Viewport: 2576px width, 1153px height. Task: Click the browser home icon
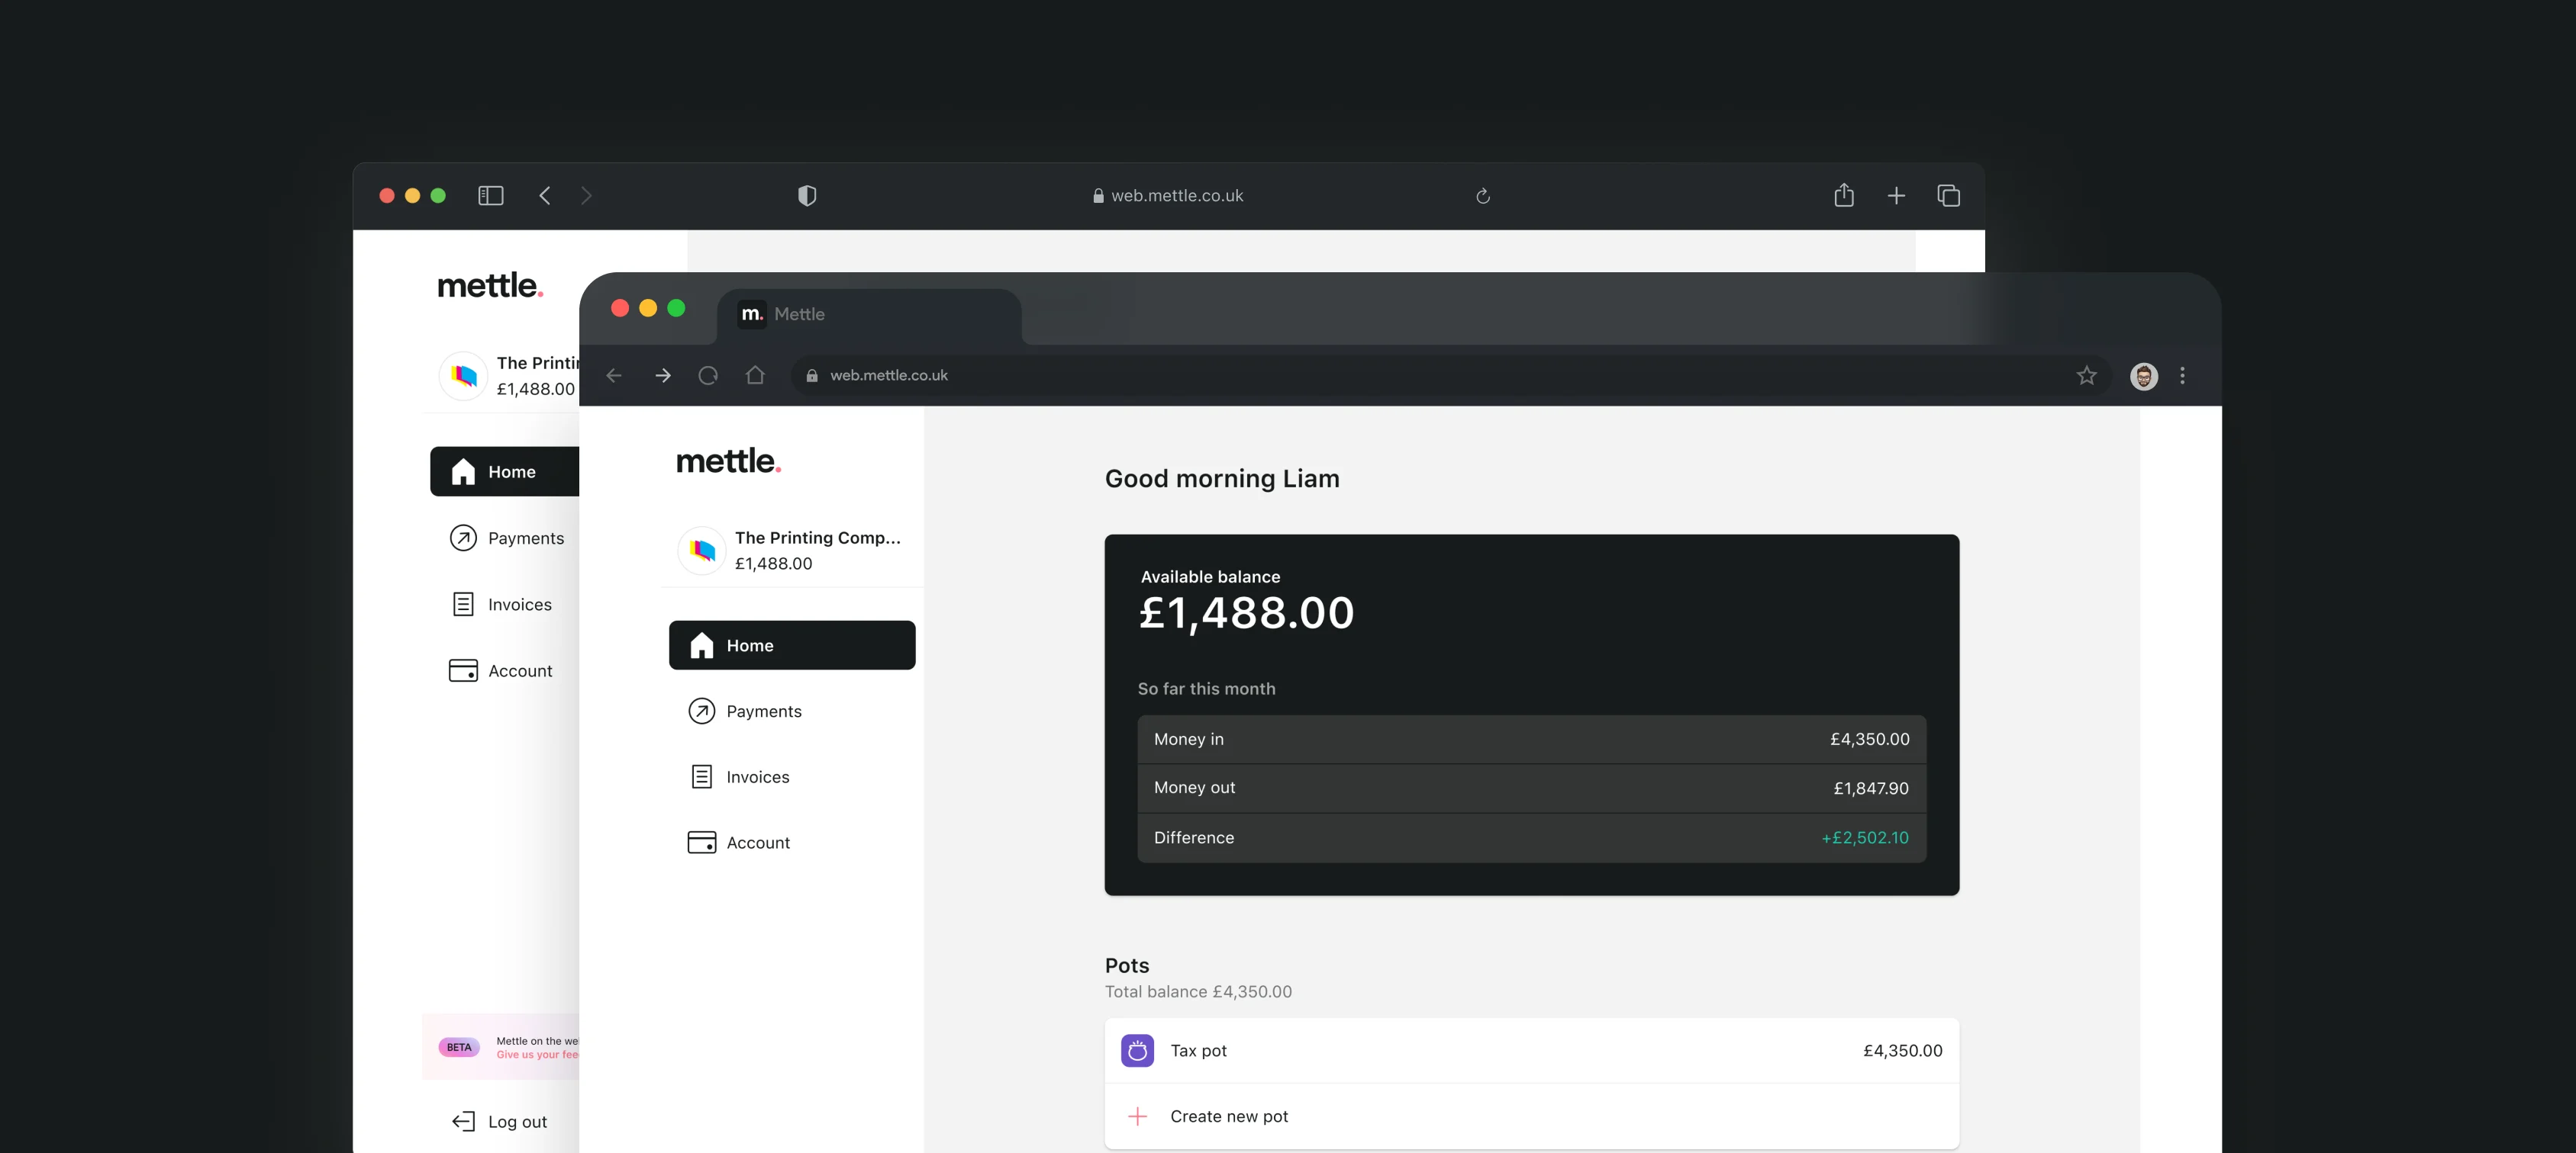pyautogui.click(x=755, y=374)
